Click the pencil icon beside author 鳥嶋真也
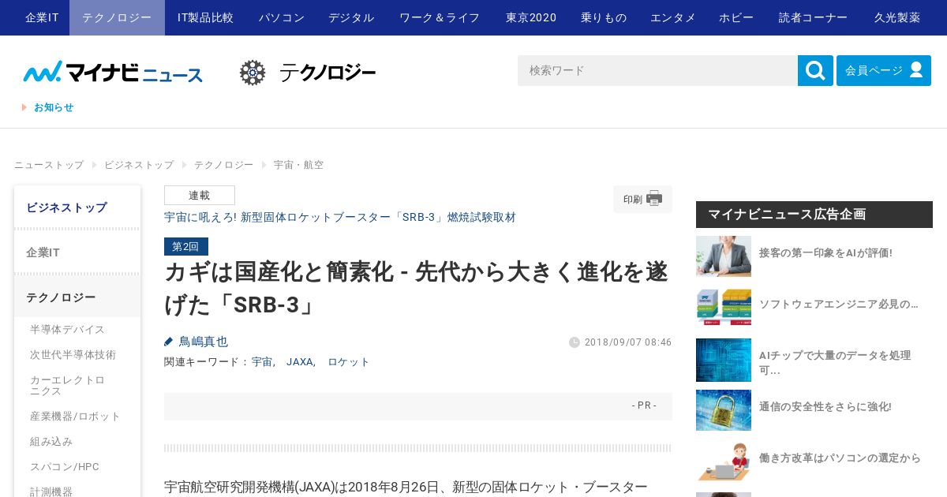947x497 pixels. coord(168,342)
